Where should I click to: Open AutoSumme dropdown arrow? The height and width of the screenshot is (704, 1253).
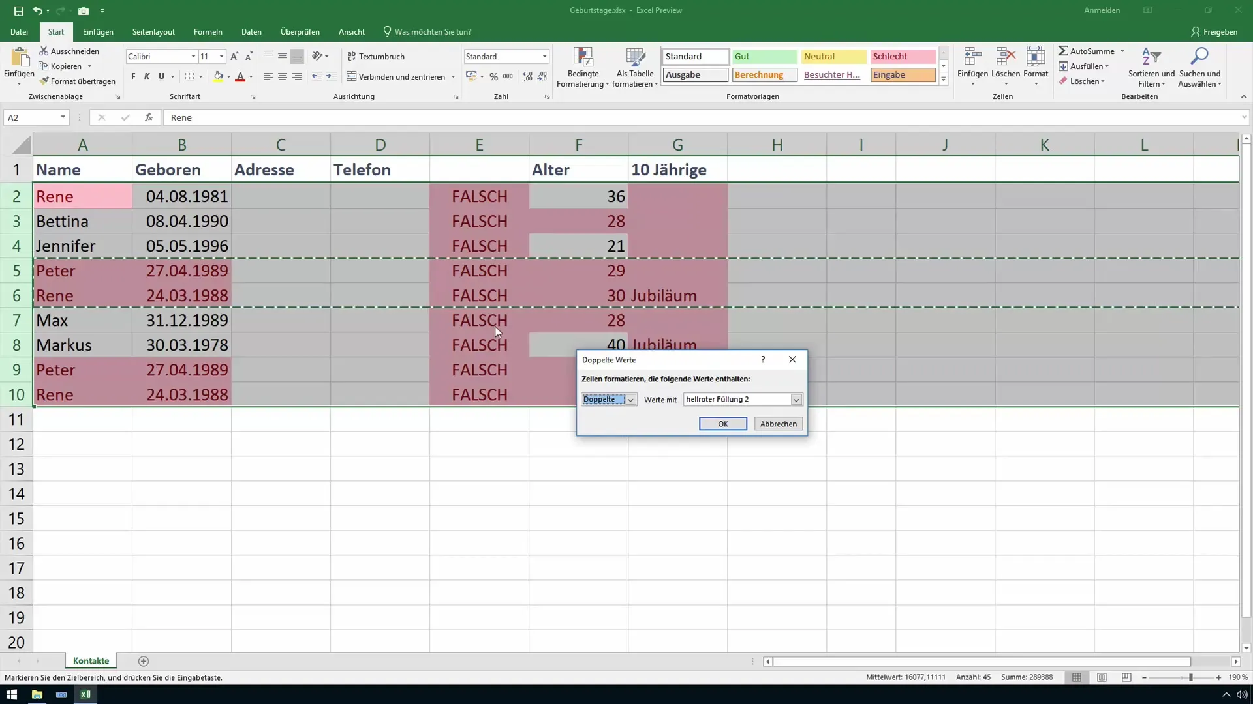pyautogui.click(x=1122, y=51)
